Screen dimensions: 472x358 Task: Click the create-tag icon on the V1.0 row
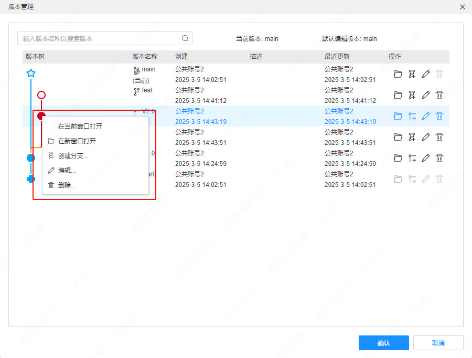pyautogui.click(x=412, y=158)
